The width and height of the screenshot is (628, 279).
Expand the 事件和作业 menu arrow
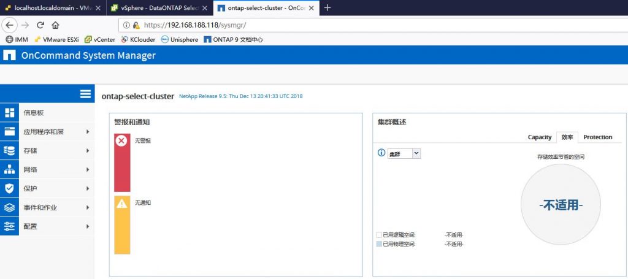click(x=88, y=207)
